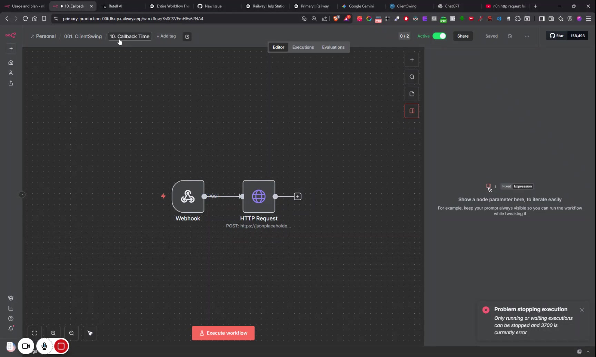Click the Webhook node icon
596x357 pixels.
click(x=188, y=196)
